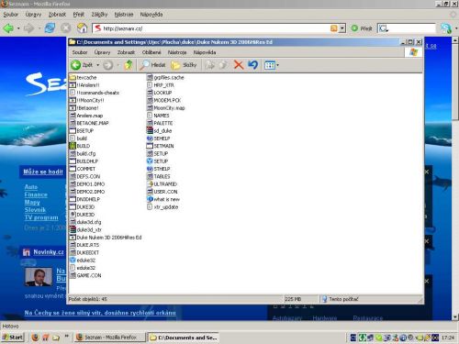459x344 pixels.
Task: Click the Firefox page vertical scrollbar
Action: click(x=455, y=179)
